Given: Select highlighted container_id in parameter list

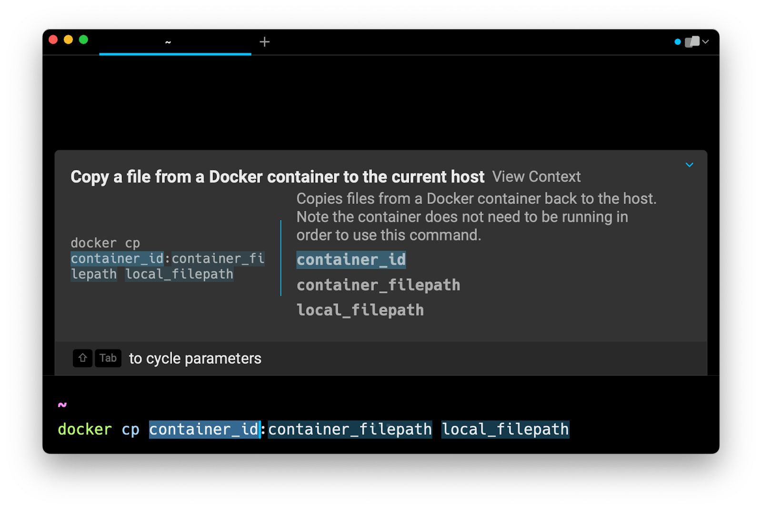Looking at the screenshot, I should [351, 260].
